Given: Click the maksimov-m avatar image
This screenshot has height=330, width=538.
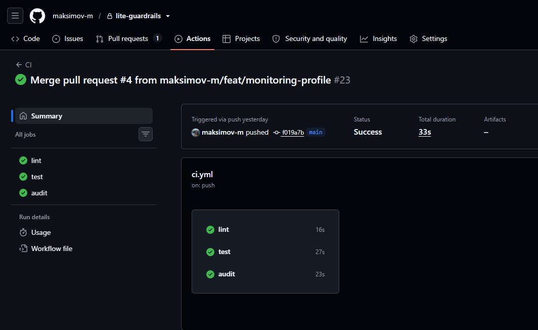Looking at the screenshot, I should click(x=196, y=133).
